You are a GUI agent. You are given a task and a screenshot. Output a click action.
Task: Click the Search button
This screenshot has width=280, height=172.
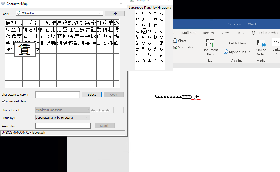click(105, 126)
